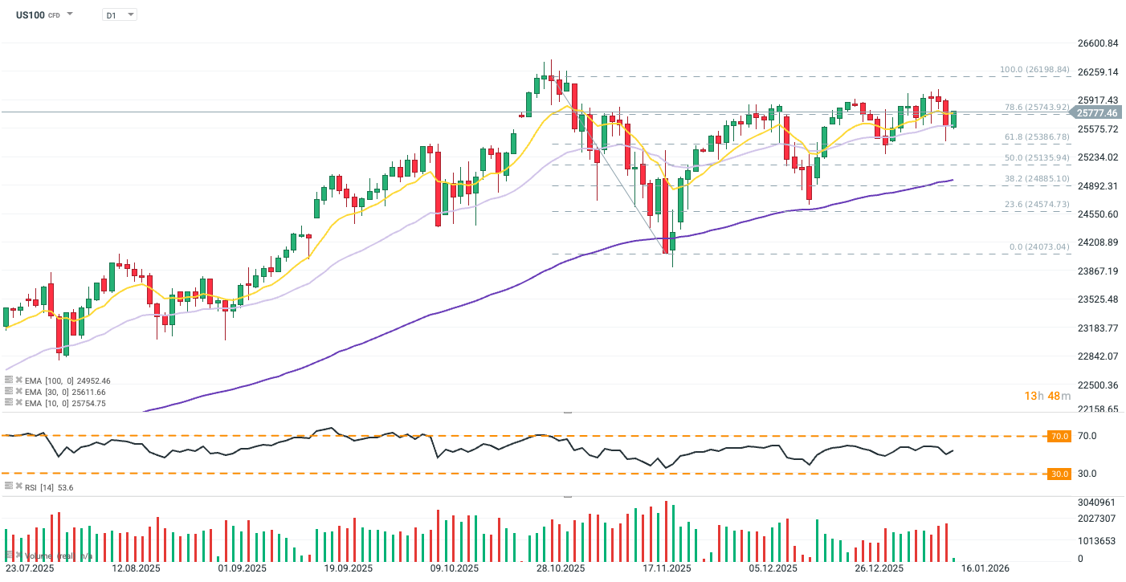Open the US100 instrument selector arrow
1126x582 pixels.
(x=70, y=14)
